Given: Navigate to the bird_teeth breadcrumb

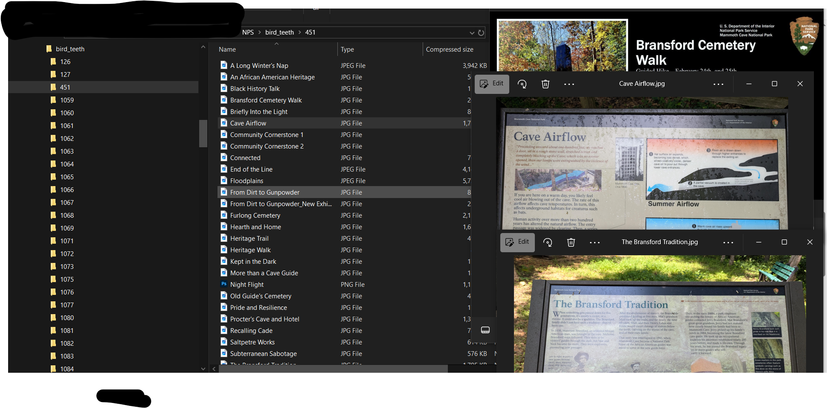Looking at the screenshot, I should click(279, 32).
